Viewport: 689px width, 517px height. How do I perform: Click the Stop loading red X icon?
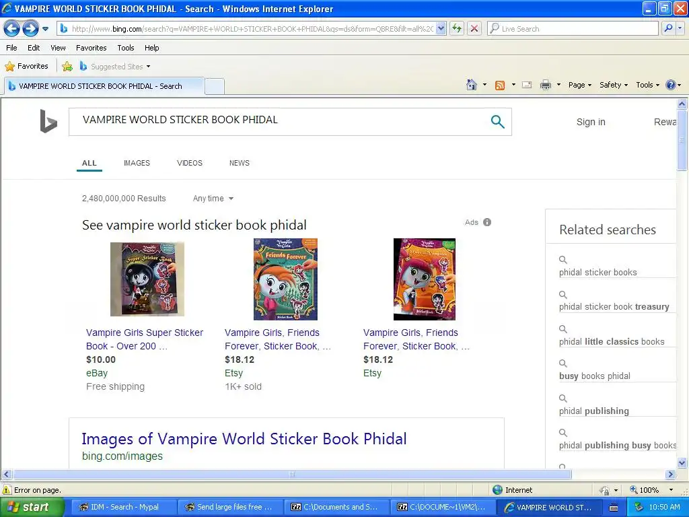[x=474, y=28]
